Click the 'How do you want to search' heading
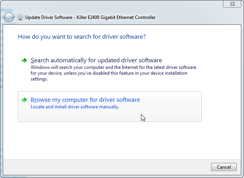Screen dimensions: 244x178 click(x=82, y=37)
